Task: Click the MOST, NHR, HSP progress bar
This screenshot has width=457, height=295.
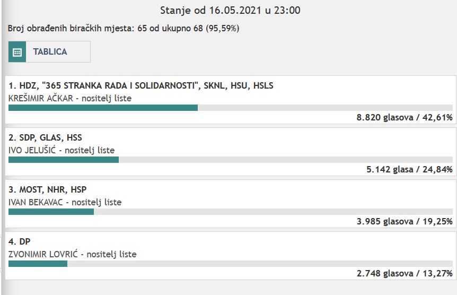Action: click(231, 212)
